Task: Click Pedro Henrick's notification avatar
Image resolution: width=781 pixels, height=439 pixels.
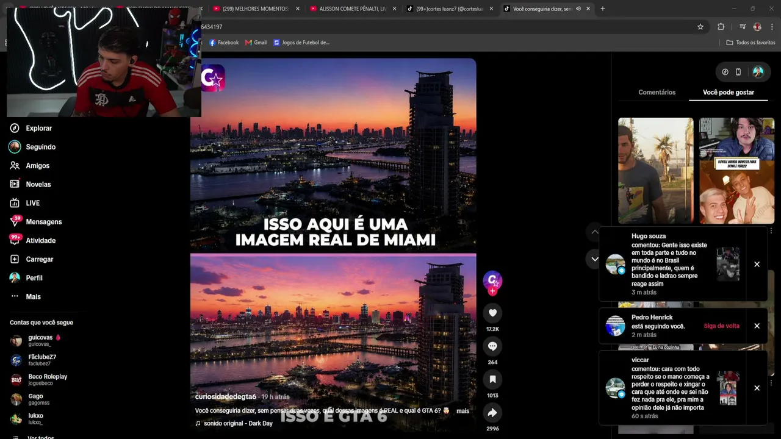Action: [615, 326]
